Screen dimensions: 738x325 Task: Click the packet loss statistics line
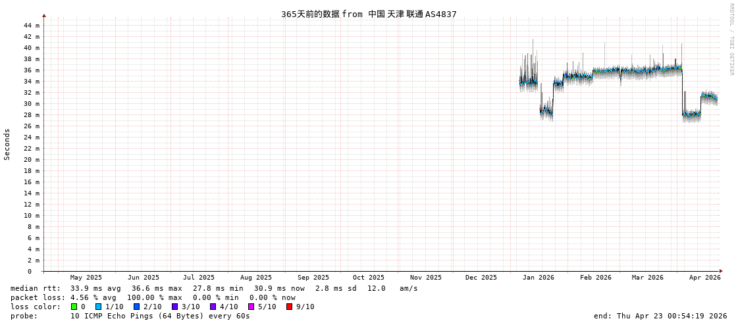pyautogui.click(x=153, y=297)
